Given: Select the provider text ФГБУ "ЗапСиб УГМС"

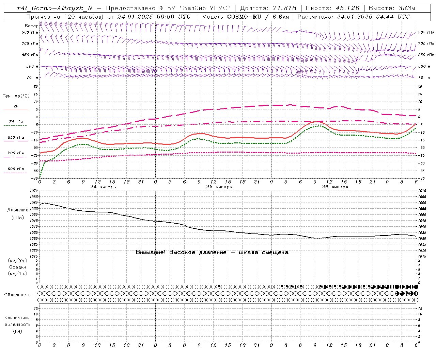Looking at the screenshot, I should (194, 8).
